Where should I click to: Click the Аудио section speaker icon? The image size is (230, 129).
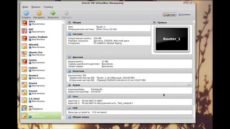pos(69,85)
